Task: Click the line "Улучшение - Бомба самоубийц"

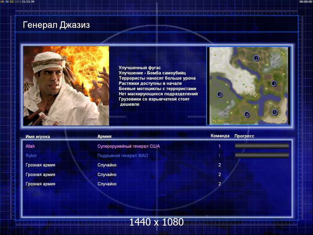Action: 152,73
